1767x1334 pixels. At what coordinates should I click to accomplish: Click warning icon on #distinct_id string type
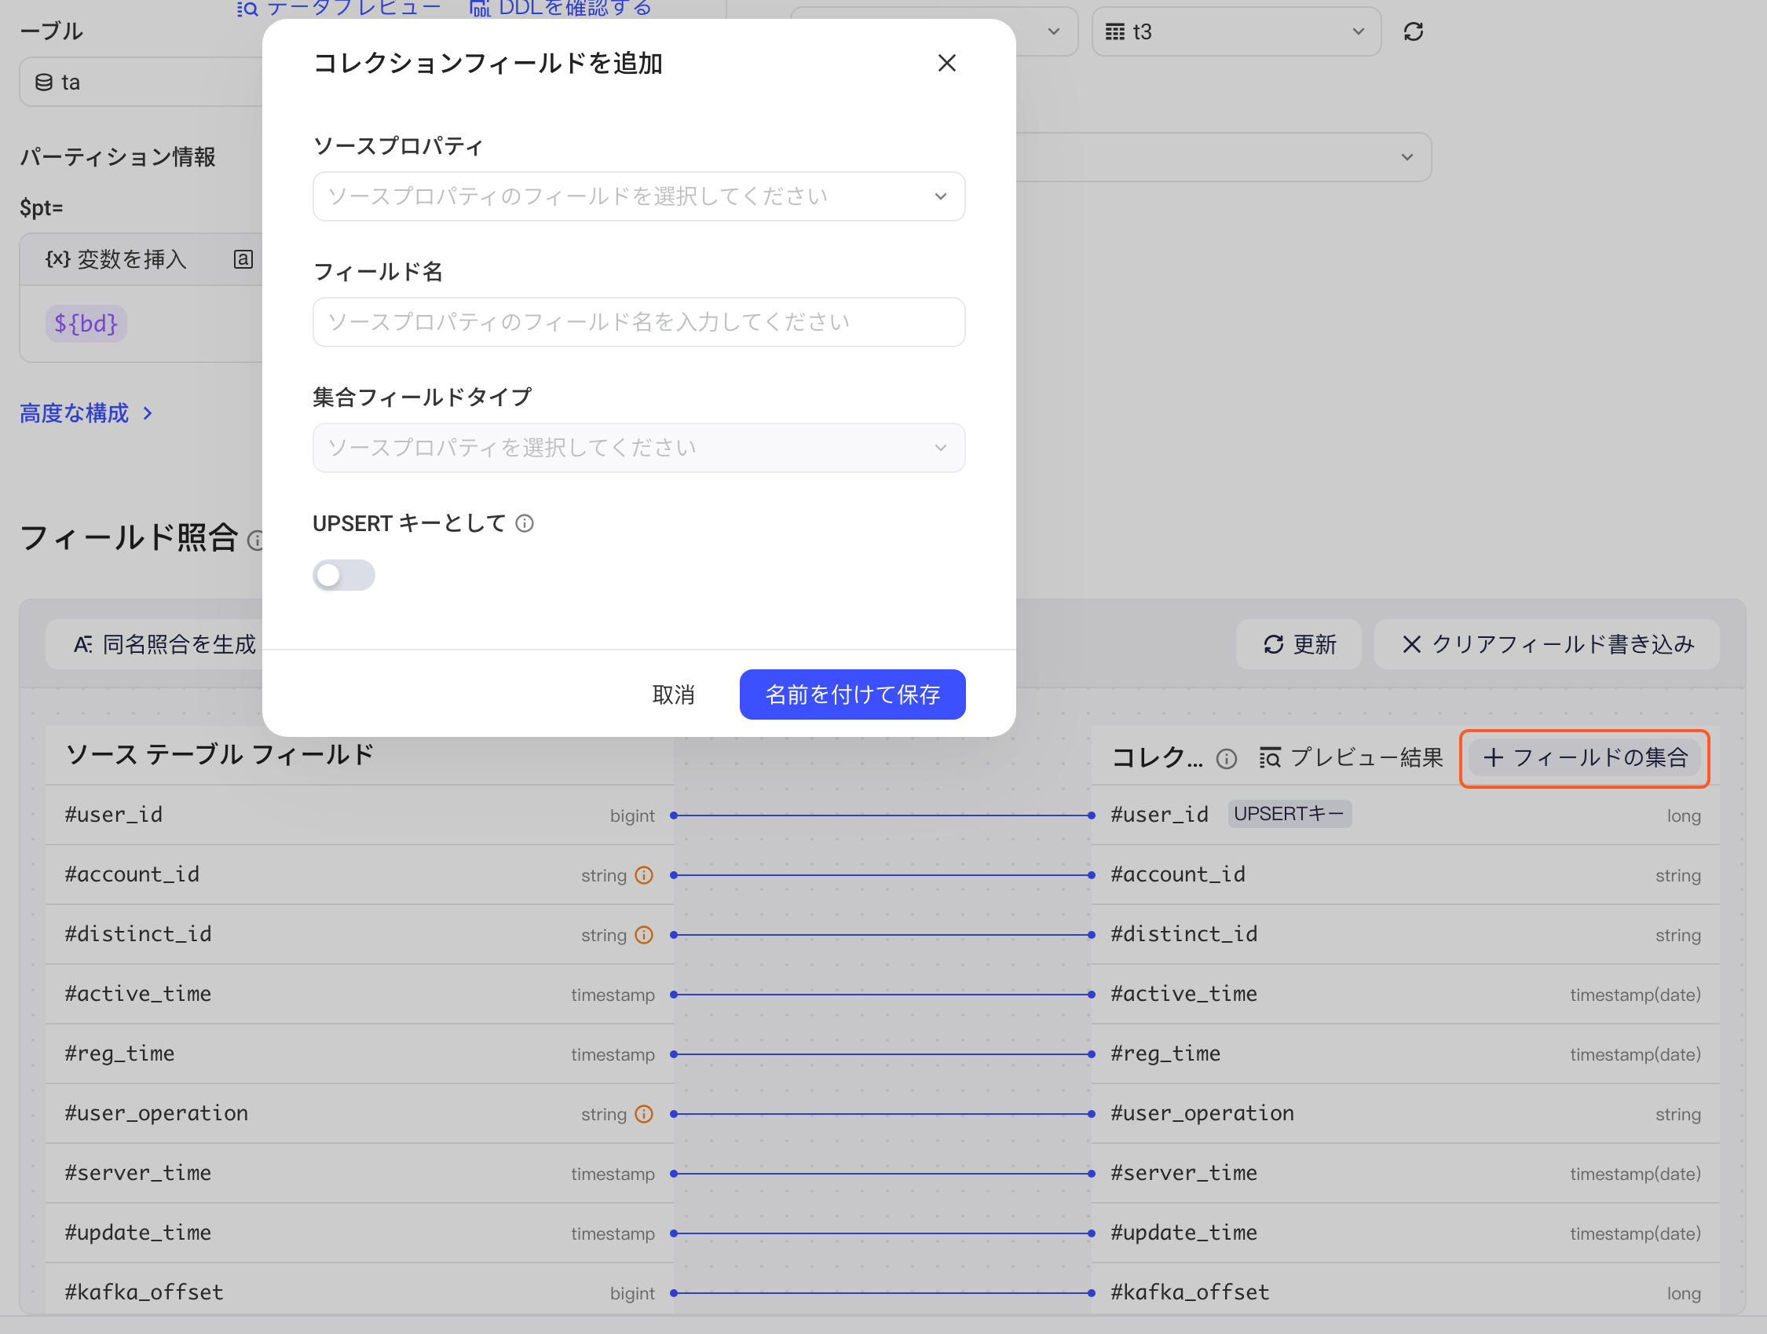644,935
